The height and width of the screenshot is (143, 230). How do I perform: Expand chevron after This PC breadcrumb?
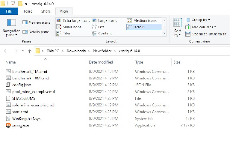(63, 51)
